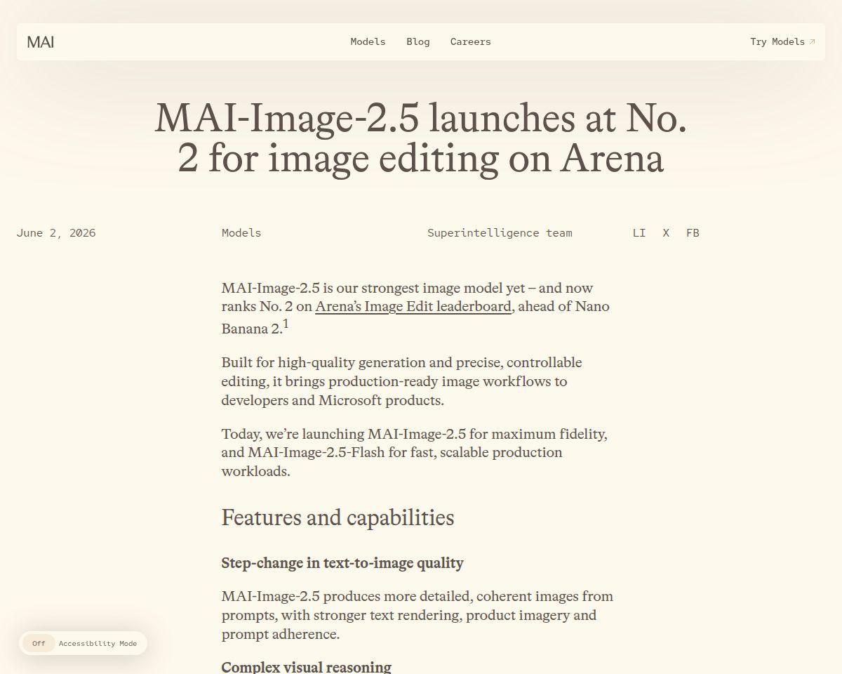Viewport: 842px width, 674px height.
Task: Share the article via LI link
Action: click(x=639, y=232)
